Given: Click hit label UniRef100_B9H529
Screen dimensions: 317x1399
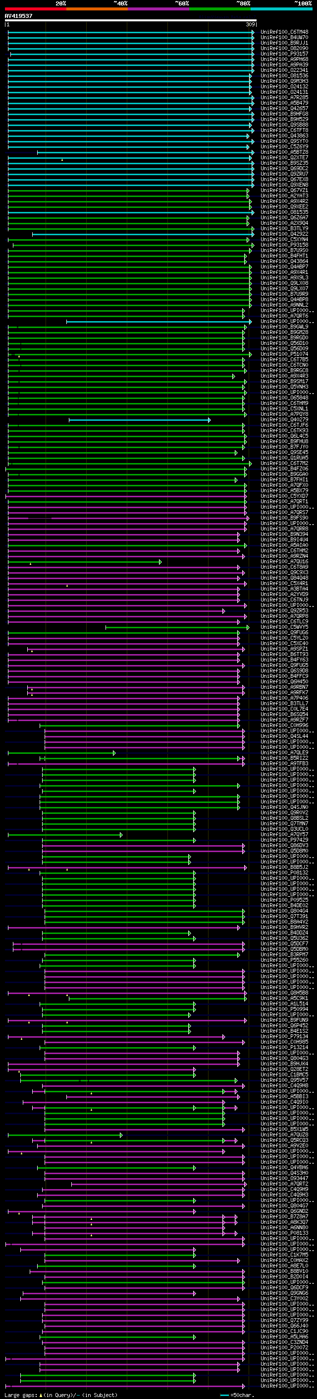Looking at the screenshot, I should [x=284, y=120].
